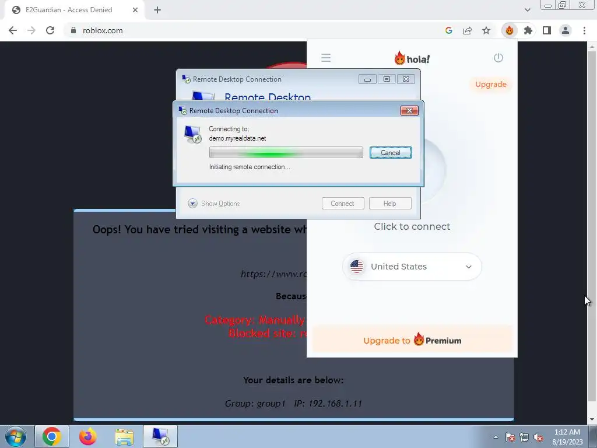Image resolution: width=597 pixels, height=448 pixels.
Task: Click the Initiating remote connection status text
Action: point(250,167)
